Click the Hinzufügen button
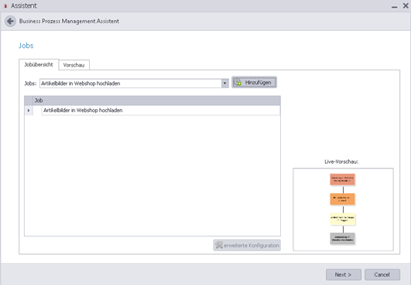The width and height of the screenshot is (411, 285). coord(254,83)
